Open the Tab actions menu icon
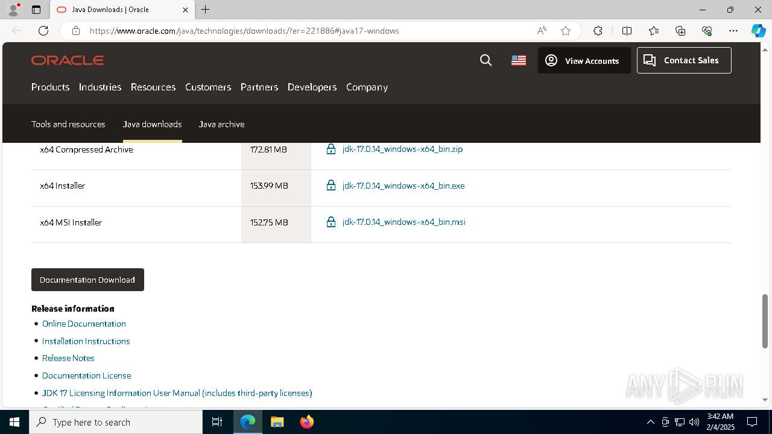Viewport: 772px width, 434px height. [36, 10]
